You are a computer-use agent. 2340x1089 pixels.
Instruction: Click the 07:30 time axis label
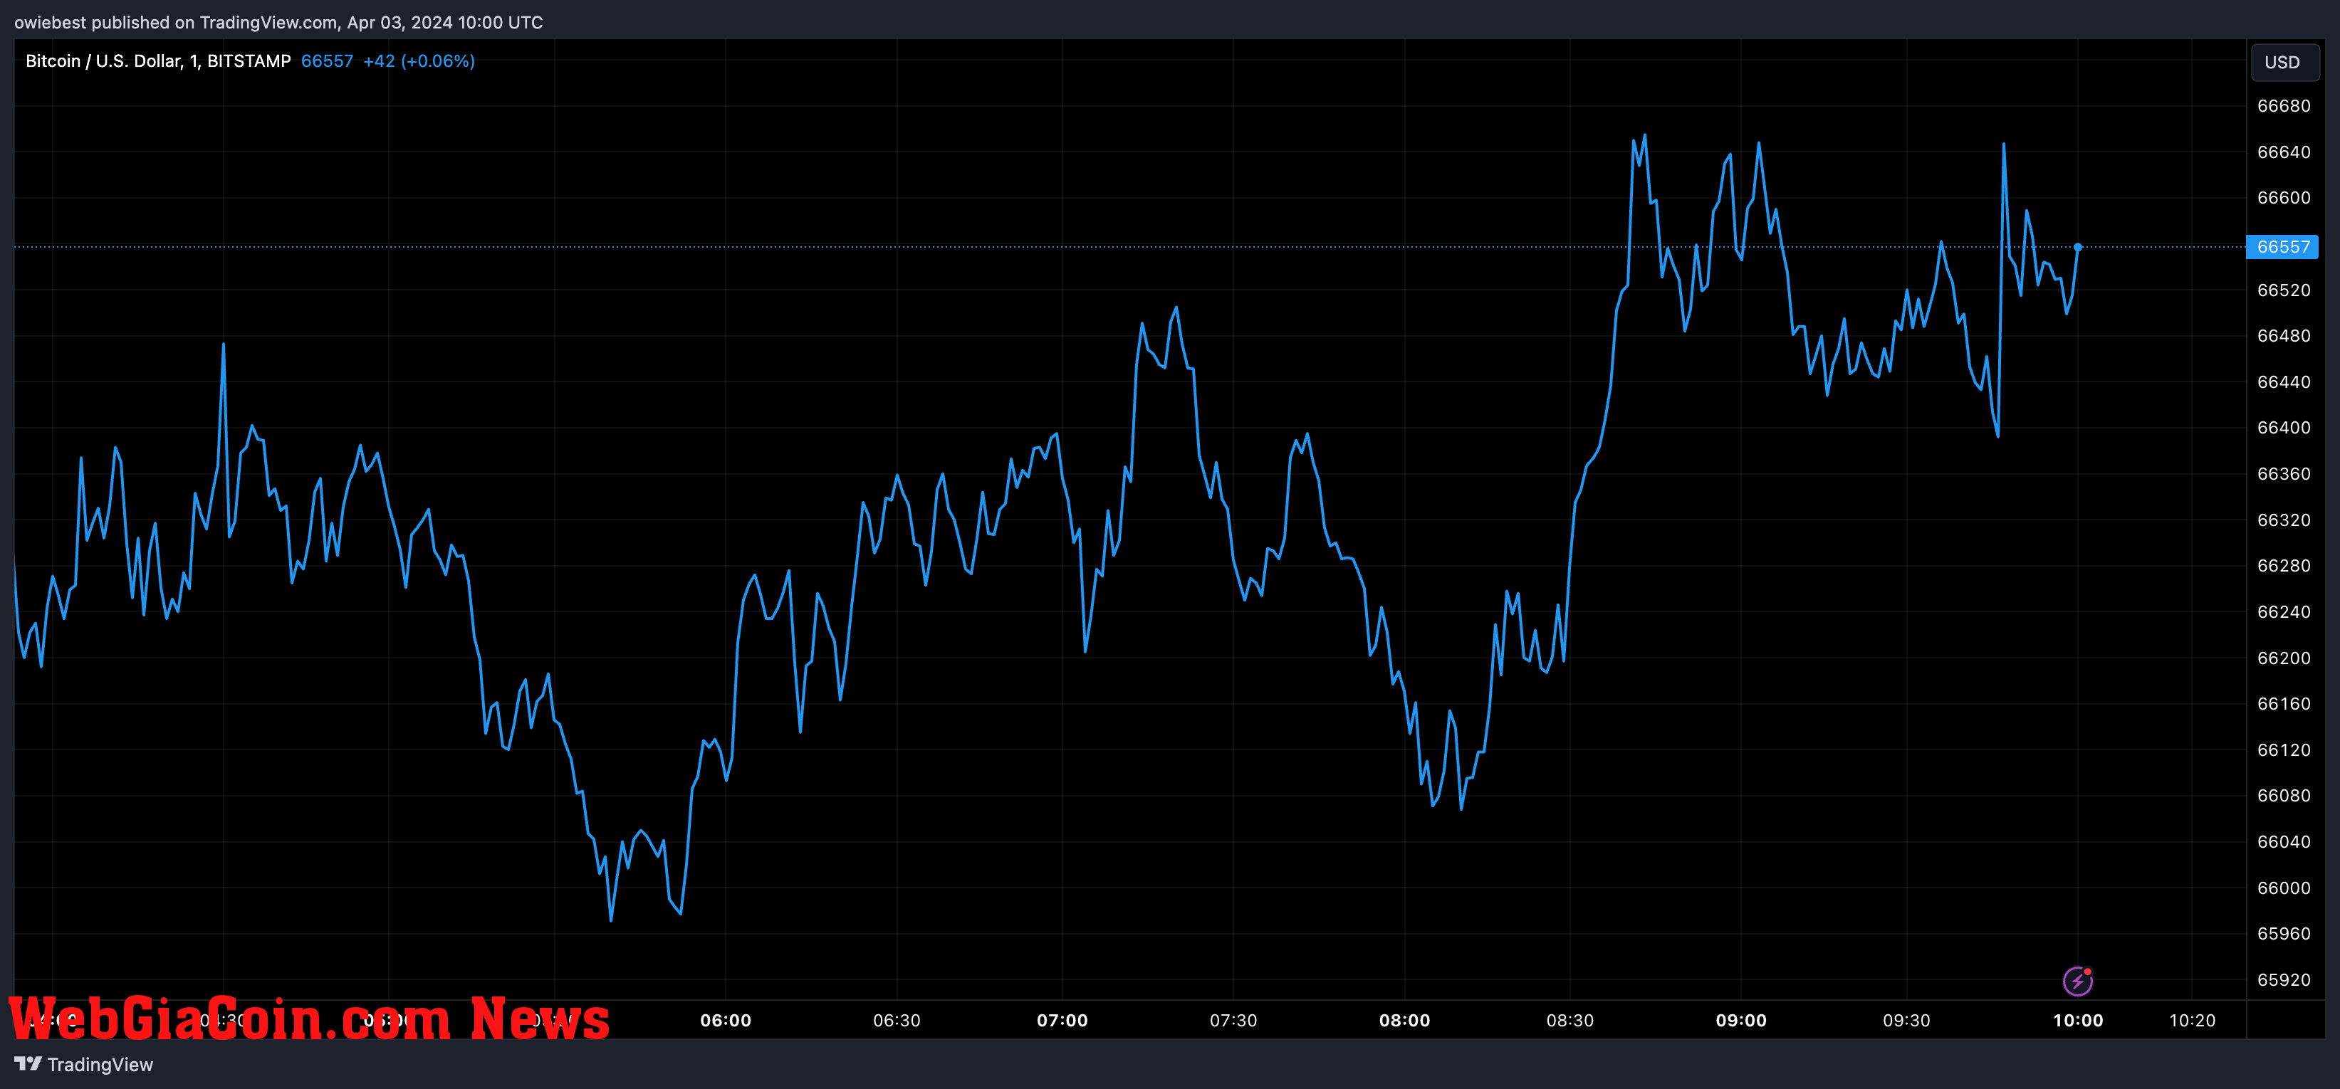tap(1233, 1020)
